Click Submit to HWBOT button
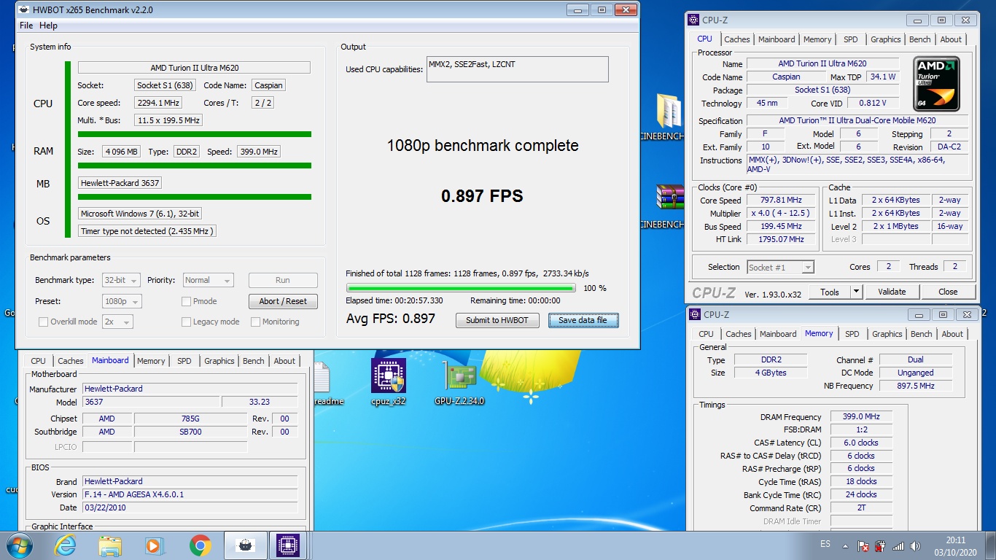 click(x=497, y=320)
